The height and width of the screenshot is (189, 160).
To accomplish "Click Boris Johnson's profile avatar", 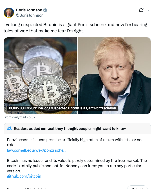I will point(9,12).
